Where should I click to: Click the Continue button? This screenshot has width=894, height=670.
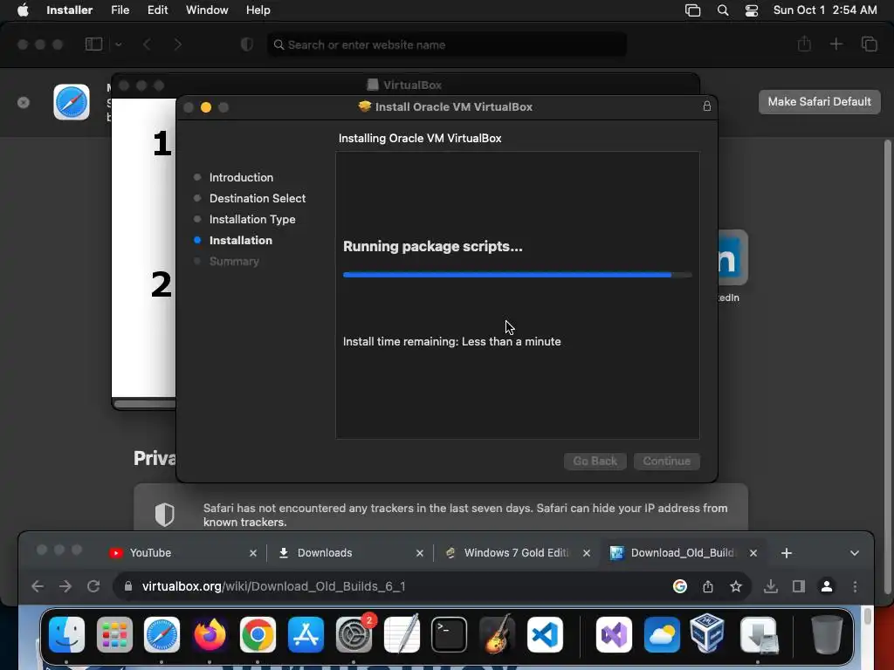point(666,461)
